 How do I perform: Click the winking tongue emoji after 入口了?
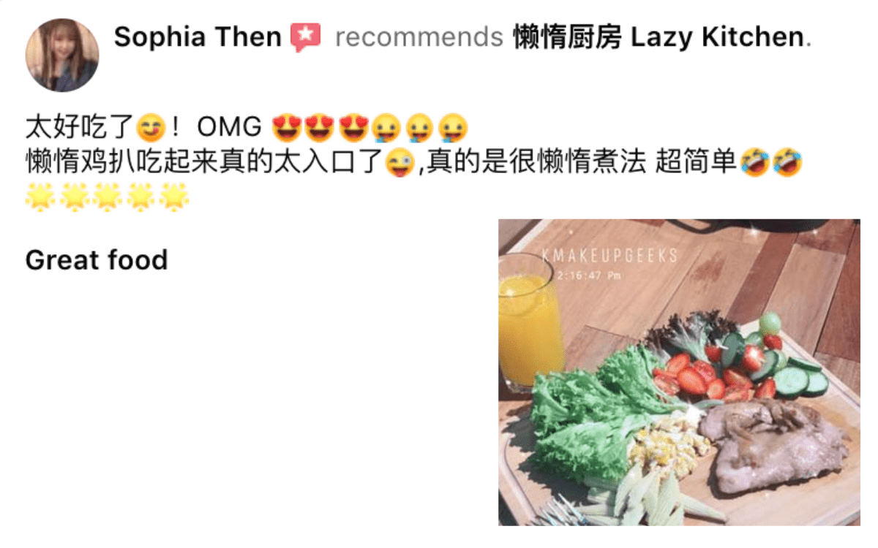[398, 163]
